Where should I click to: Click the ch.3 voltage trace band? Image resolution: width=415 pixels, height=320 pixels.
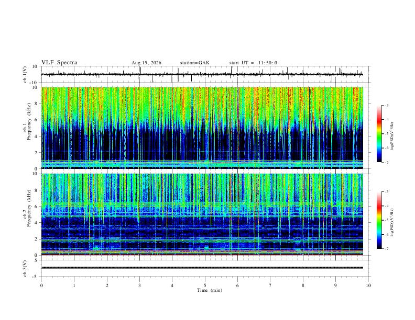point(202,268)
